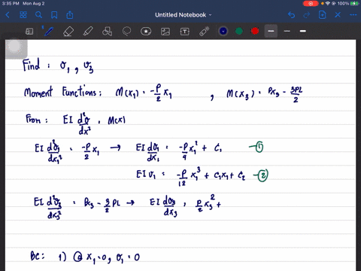Viewport: 361px width, 271px height.
Task: Go back using the back arrow
Action: tap(8, 15)
